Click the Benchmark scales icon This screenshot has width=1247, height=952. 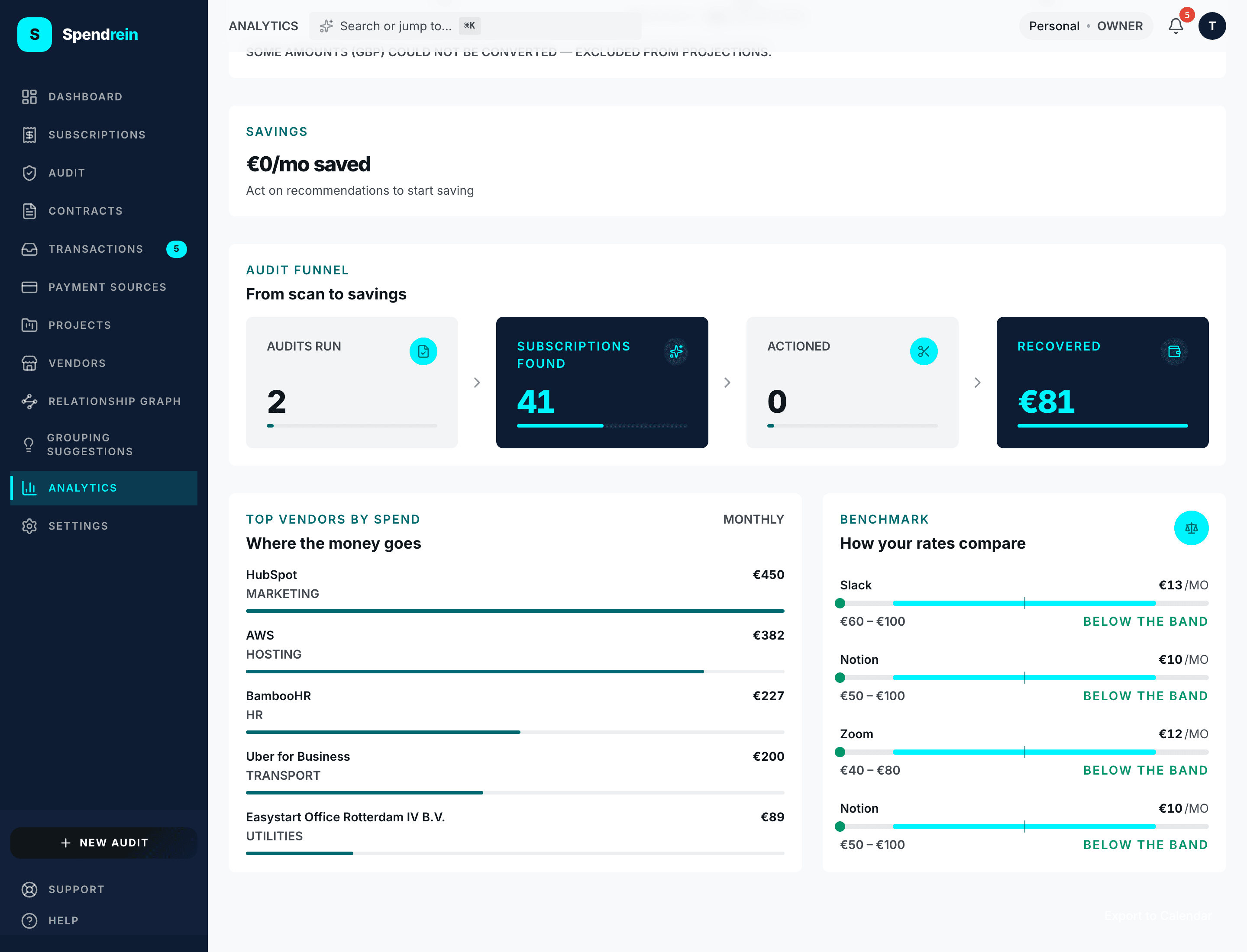[1192, 528]
